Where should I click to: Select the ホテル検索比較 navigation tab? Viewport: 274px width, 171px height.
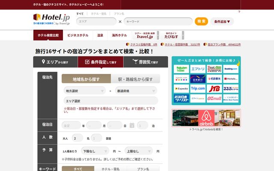[x=48, y=35]
